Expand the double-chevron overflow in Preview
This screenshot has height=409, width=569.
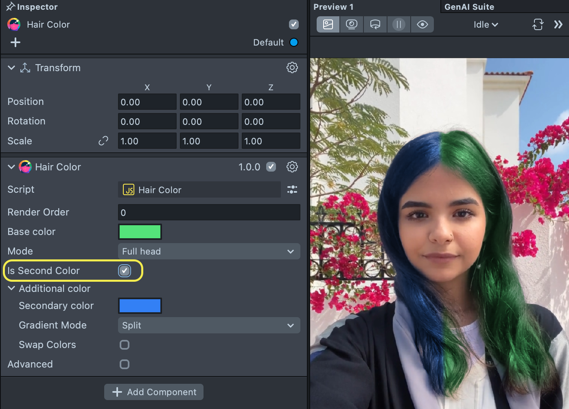[x=558, y=24]
